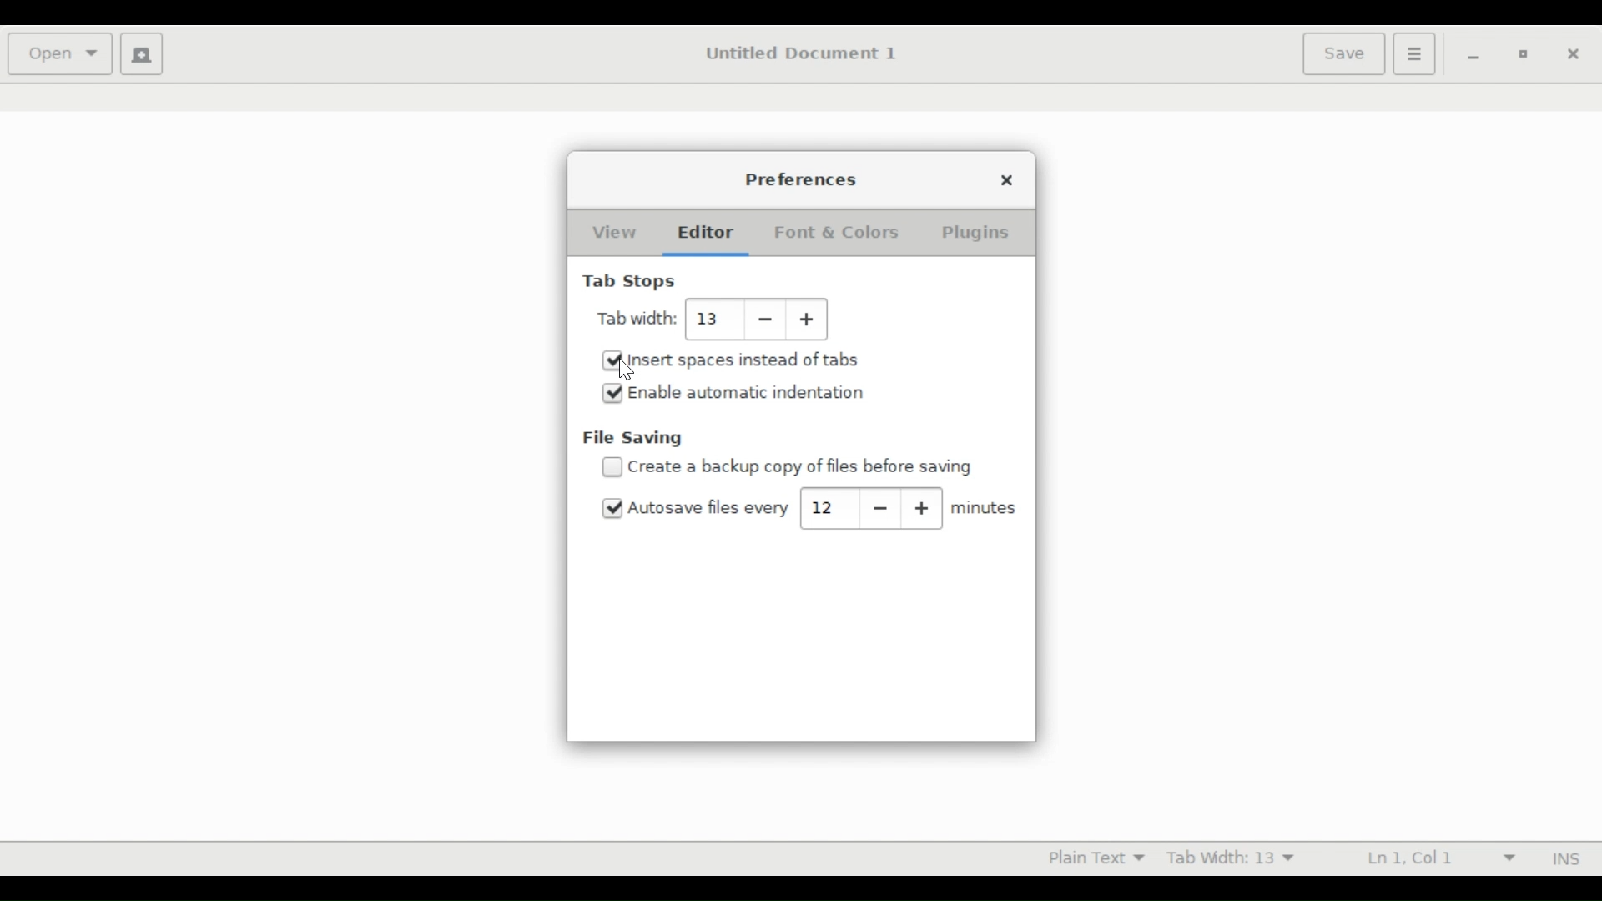Create a new document icon
This screenshot has width=1602, height=901.
[x=142, y=54]
